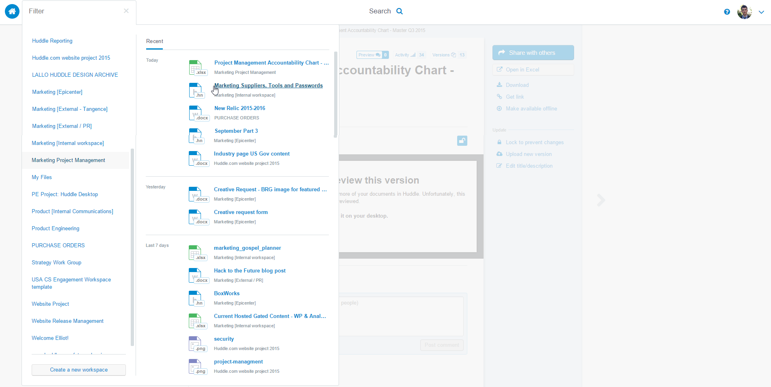Click Create a new workspace button
This screenshot has height=387, width=771.
79,370
